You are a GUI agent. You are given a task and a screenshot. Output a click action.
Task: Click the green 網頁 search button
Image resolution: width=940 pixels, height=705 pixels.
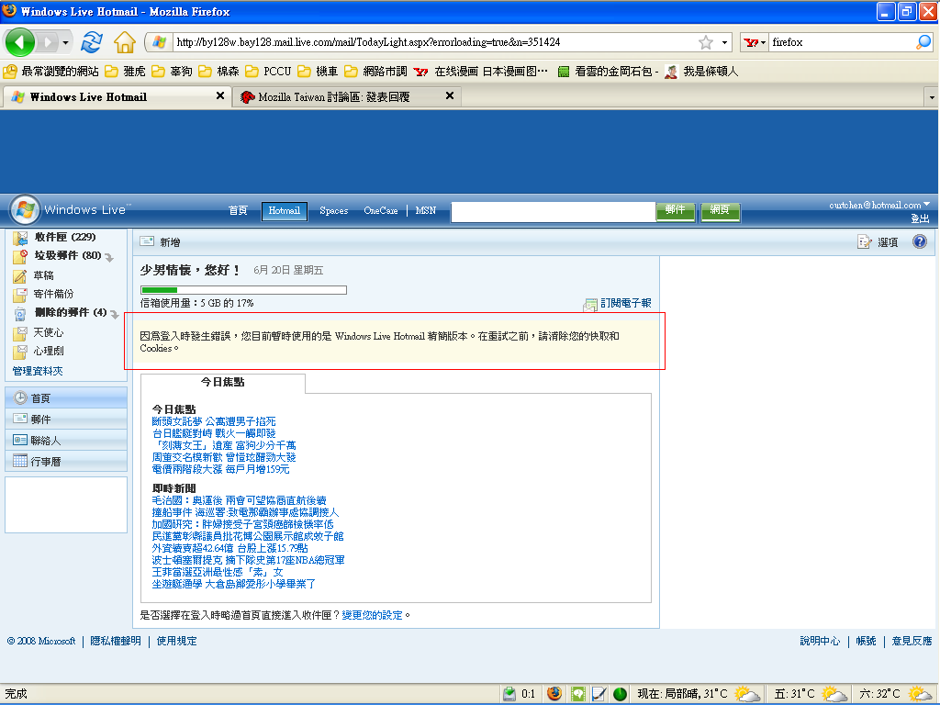click(720, 211)
